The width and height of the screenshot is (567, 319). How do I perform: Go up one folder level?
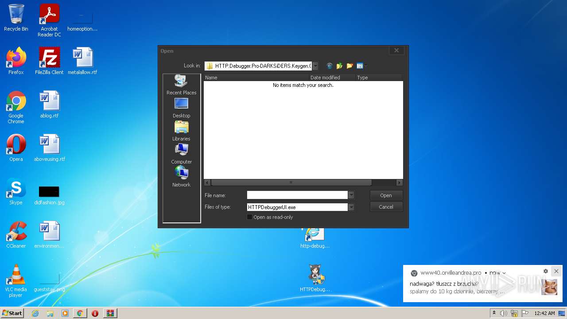click(340, 66)
